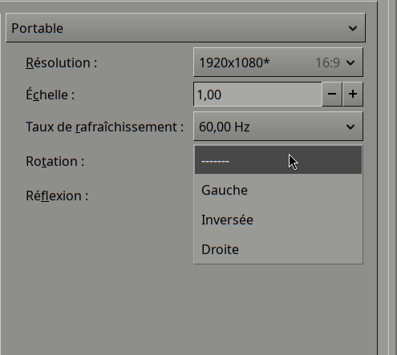This screenshot has width=397, height=355.
Task: Click the Réflexion label
Action: pos(57,196)
